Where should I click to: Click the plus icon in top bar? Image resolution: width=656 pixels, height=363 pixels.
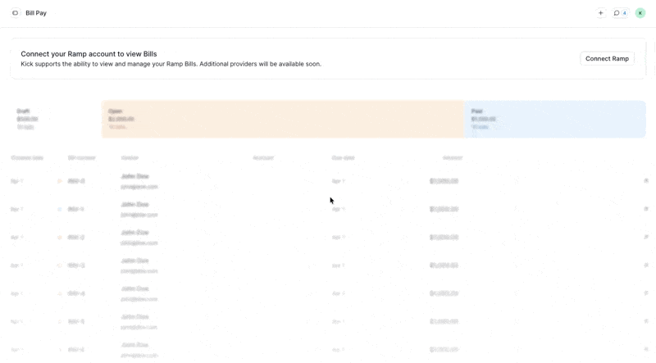(600, 13)
